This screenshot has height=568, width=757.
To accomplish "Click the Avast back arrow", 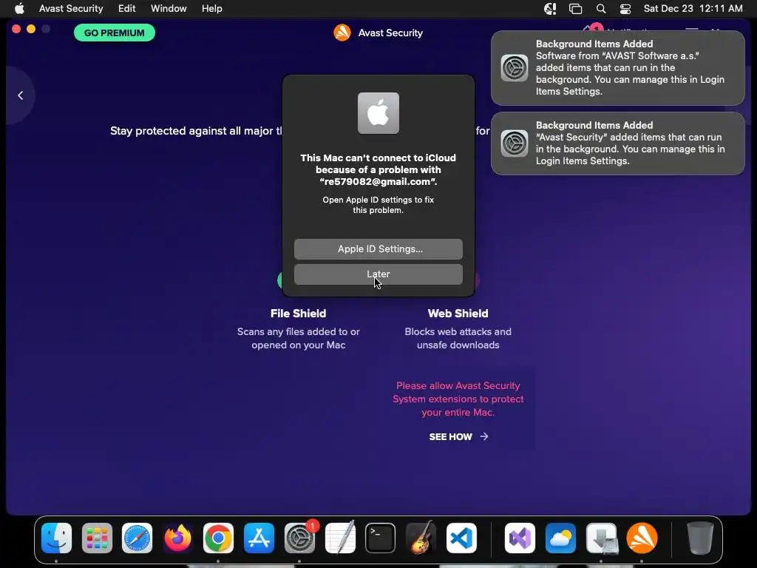I will coord(20,95).
